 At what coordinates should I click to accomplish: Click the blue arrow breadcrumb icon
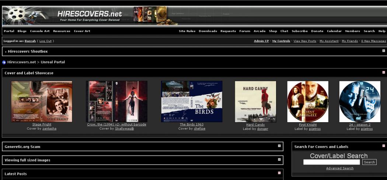point(4,62)
